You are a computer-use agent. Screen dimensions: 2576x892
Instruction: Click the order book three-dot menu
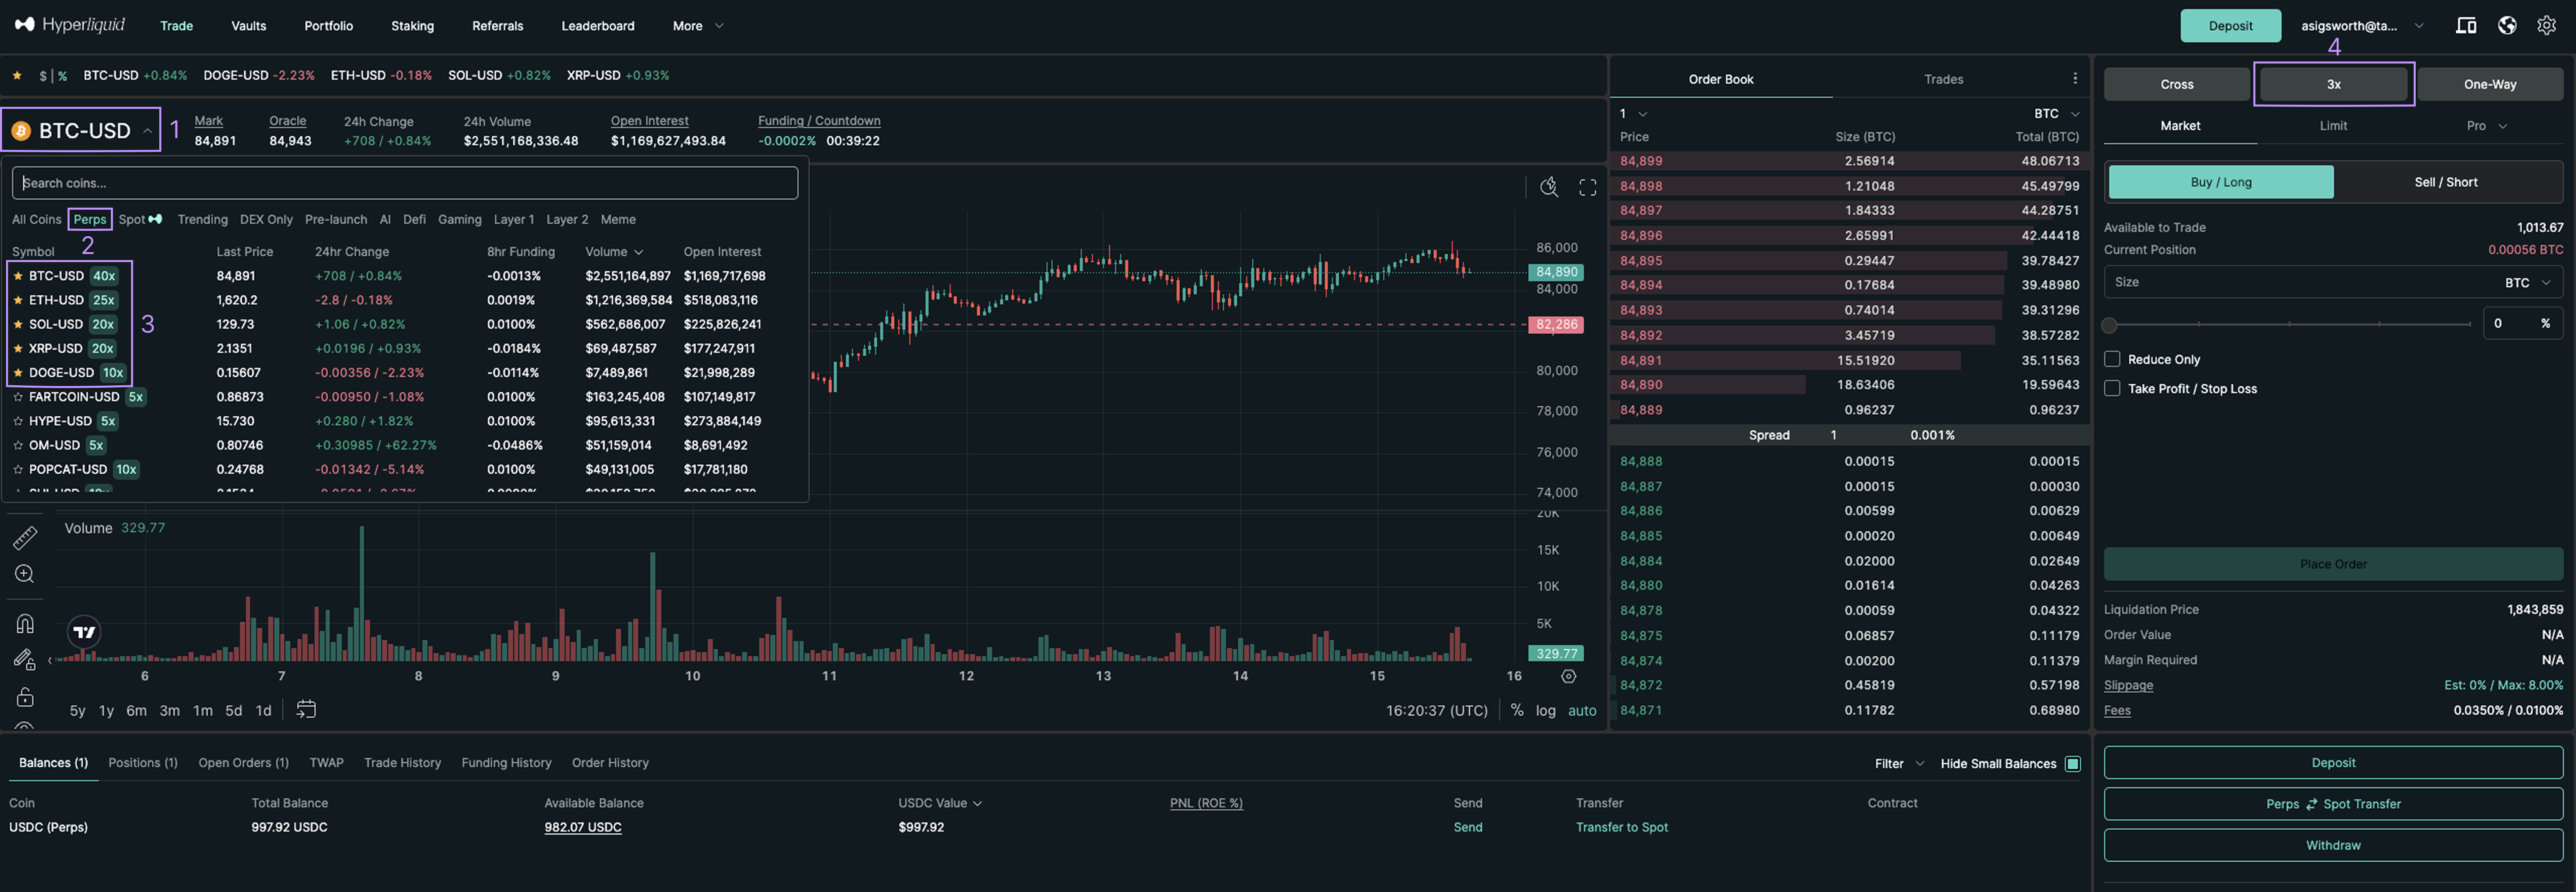[2075, 78]
